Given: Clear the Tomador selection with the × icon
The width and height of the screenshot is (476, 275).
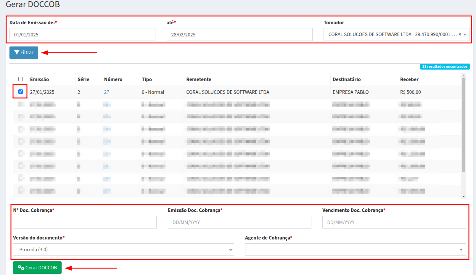Looking at the screenshot, I should coord(460,34).
